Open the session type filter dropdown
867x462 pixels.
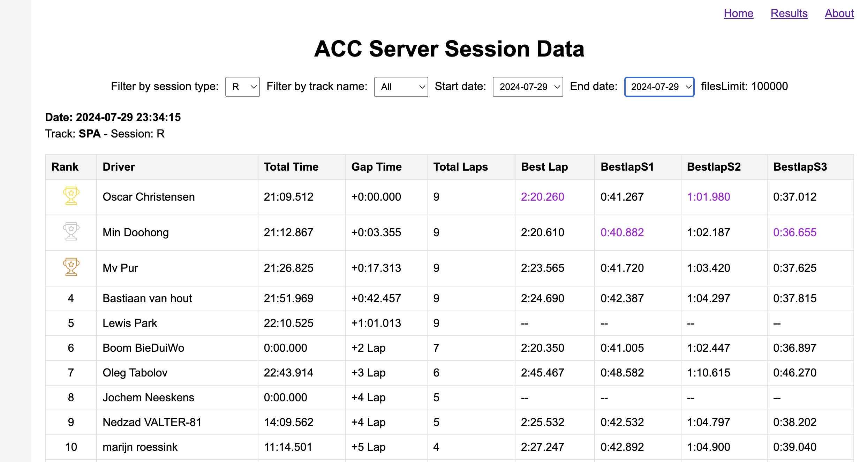coord(242,87)
